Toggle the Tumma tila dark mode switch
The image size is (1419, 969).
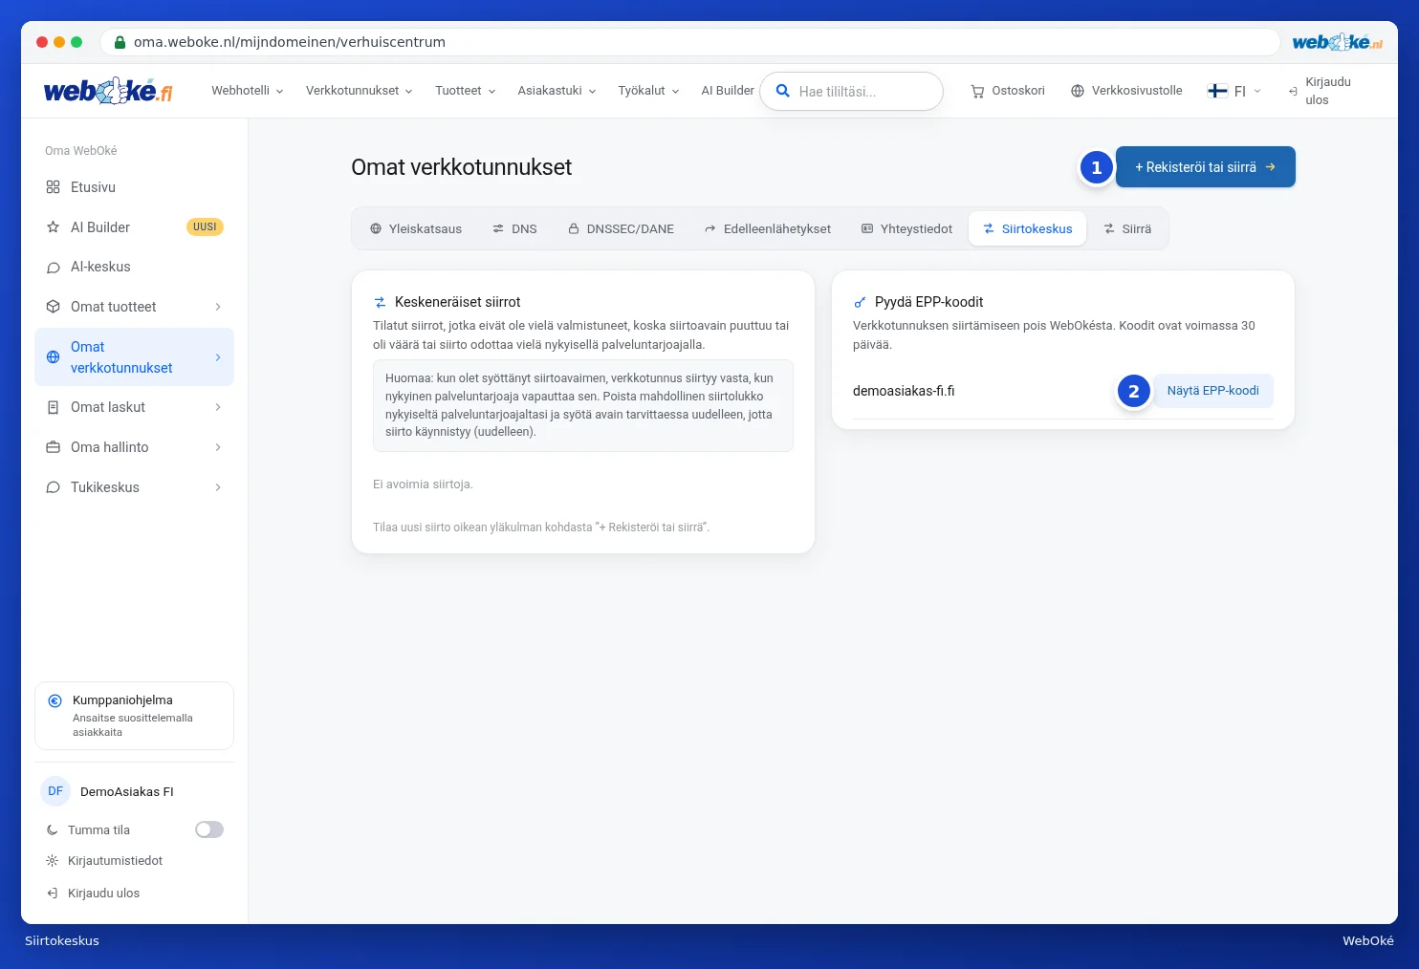(x=209, y=829)
